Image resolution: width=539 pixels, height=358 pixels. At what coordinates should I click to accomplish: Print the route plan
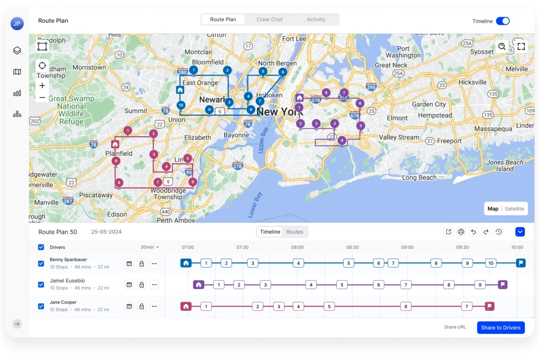[461, 232]
